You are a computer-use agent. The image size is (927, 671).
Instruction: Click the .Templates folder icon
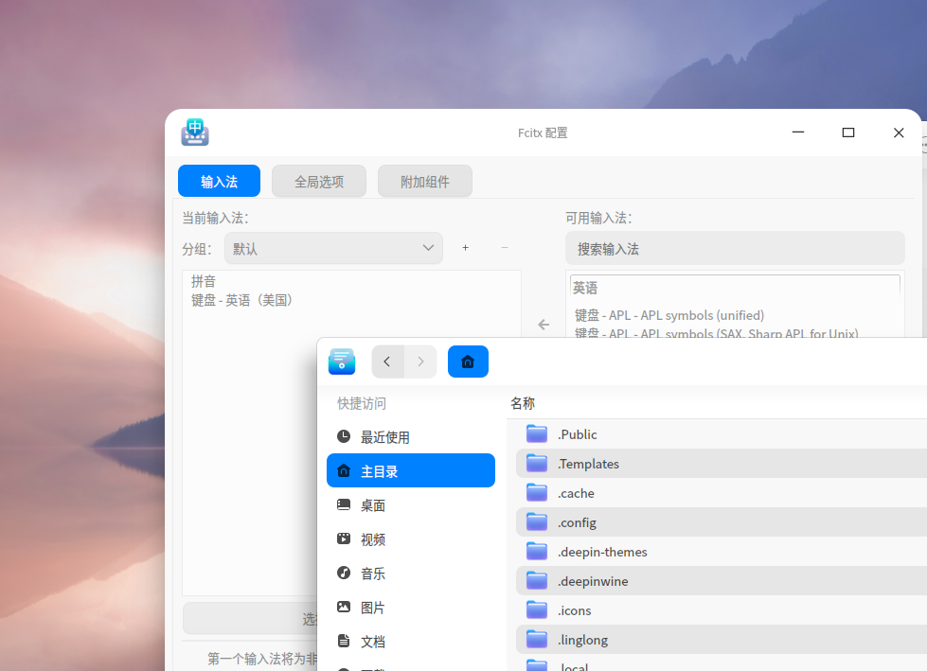point(537,463)
